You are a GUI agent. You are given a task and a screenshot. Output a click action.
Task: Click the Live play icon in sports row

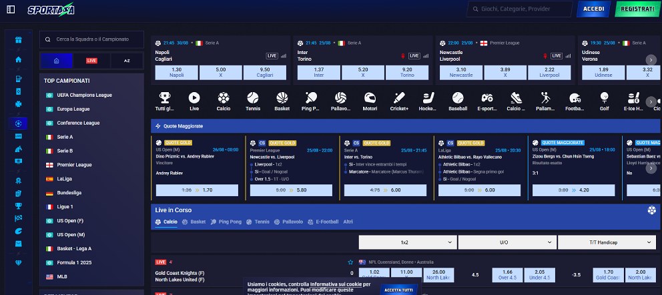coord(194,98)
